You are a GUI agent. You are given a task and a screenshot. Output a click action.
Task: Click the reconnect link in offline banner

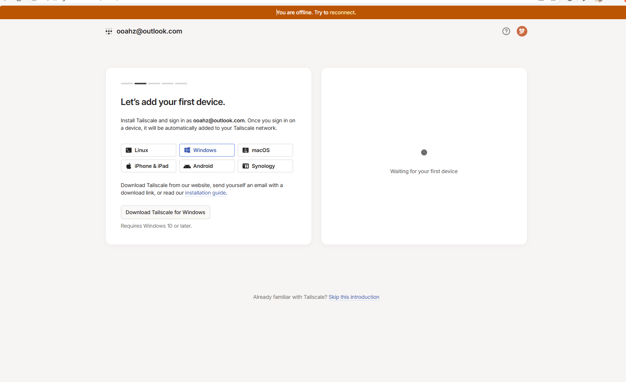342,12
